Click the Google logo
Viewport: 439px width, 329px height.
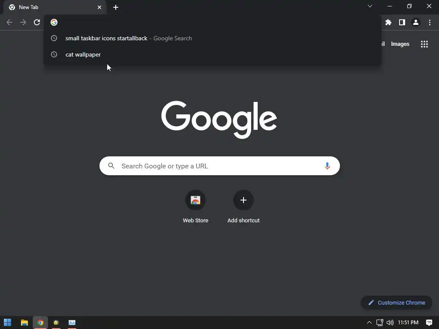tap(219, 120)
